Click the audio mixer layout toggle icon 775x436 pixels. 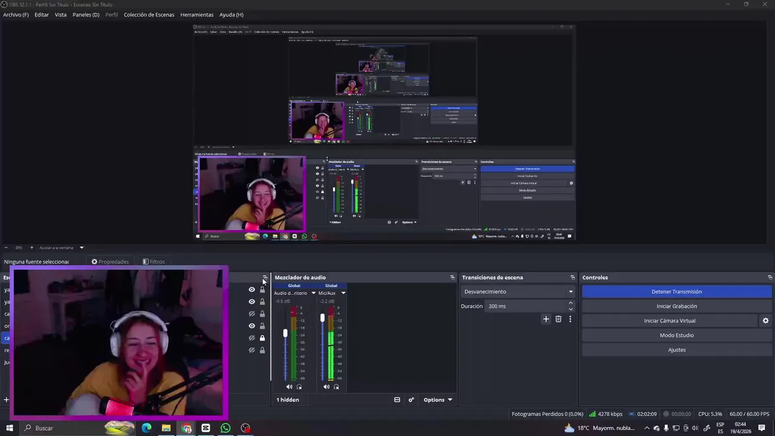pyautogui.click(x=397, y=400)
